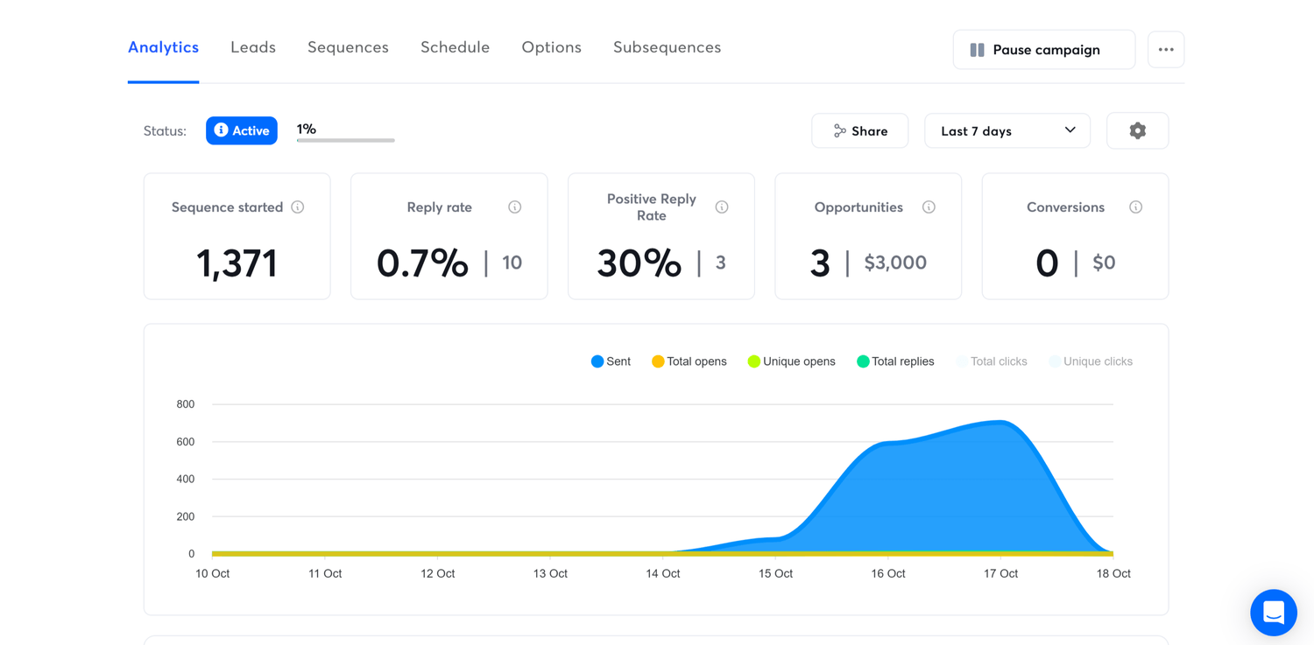Open the chat support widget

[x=1273, y=613]
